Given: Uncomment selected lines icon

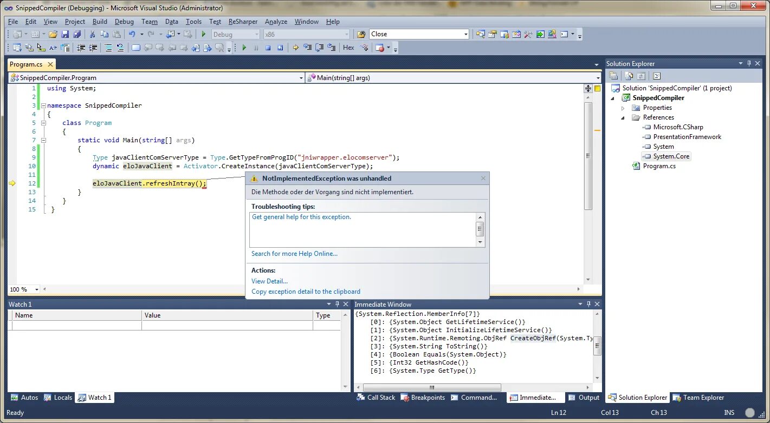Looking at the screenshot, I should click(120, 48).
